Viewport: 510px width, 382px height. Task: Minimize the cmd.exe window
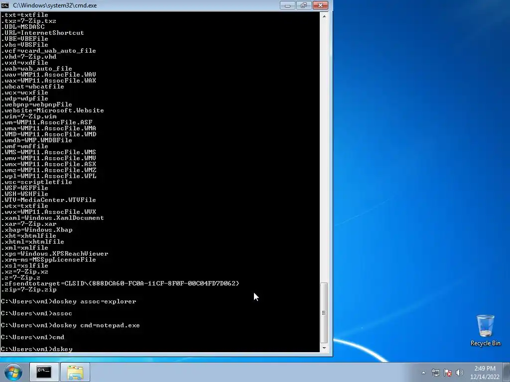pos(287,5)
